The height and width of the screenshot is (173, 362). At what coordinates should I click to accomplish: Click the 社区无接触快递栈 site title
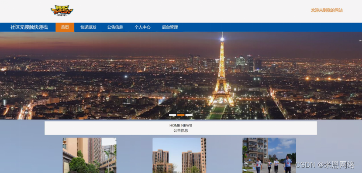(x=29, y=27)
